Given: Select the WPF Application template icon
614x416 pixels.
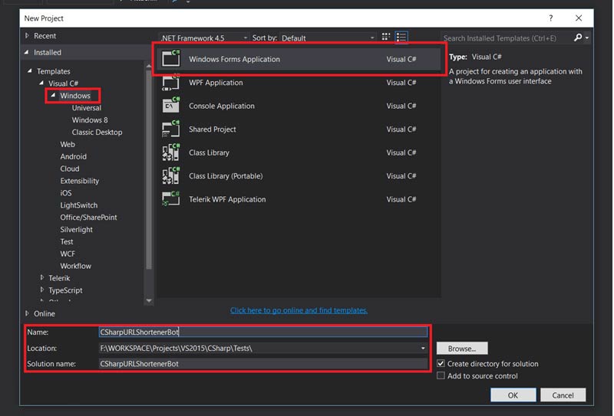Looking at the screenshot, I should click(171, 83).
